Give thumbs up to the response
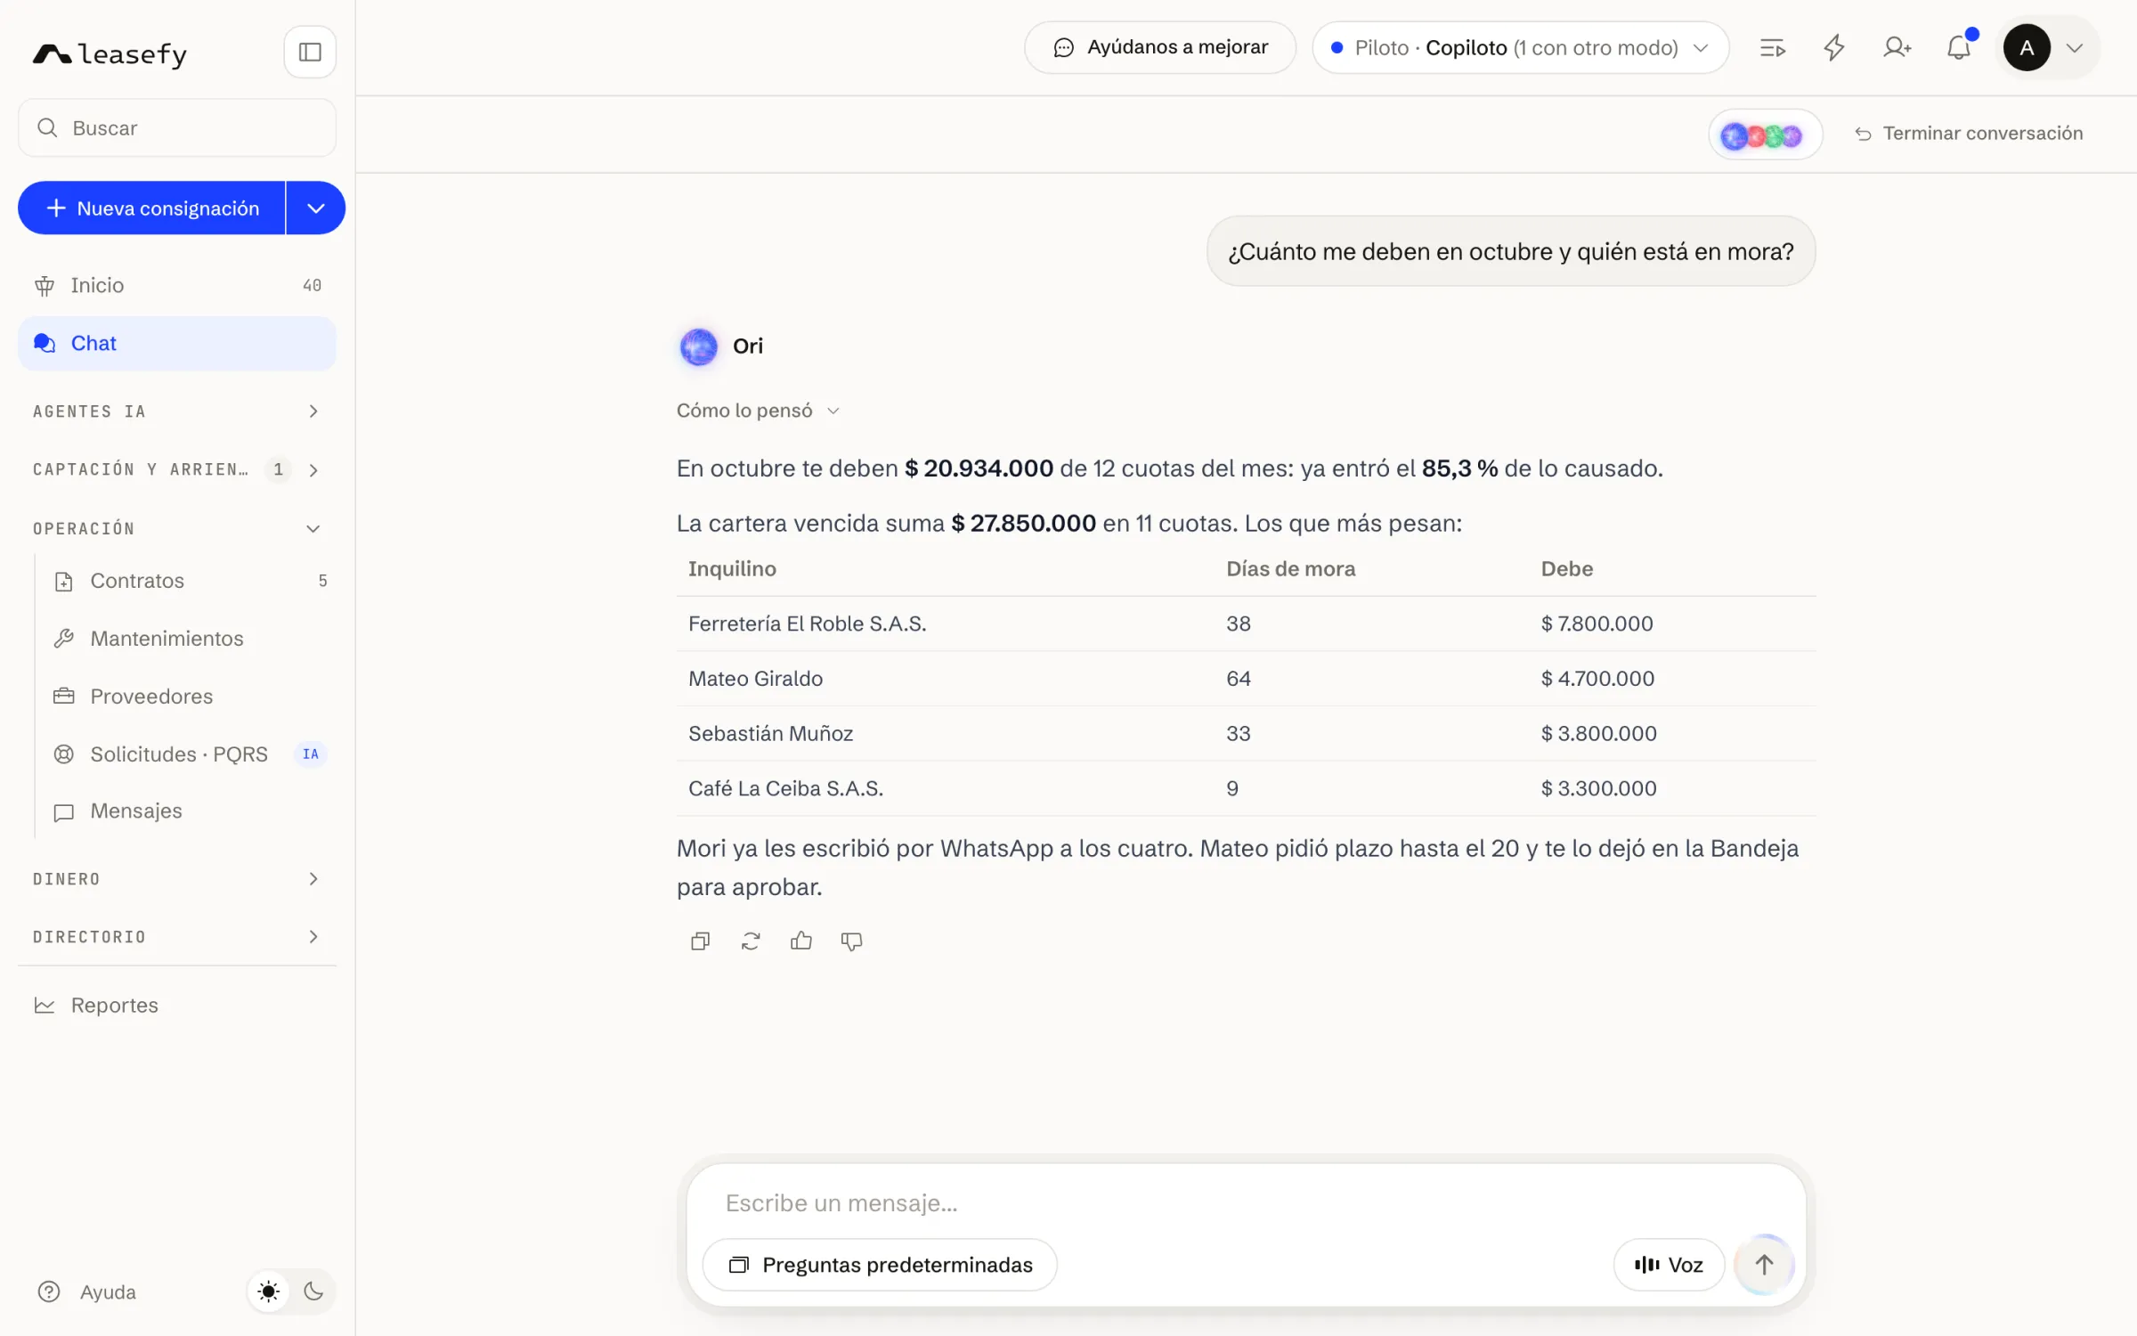 (801, 941)
